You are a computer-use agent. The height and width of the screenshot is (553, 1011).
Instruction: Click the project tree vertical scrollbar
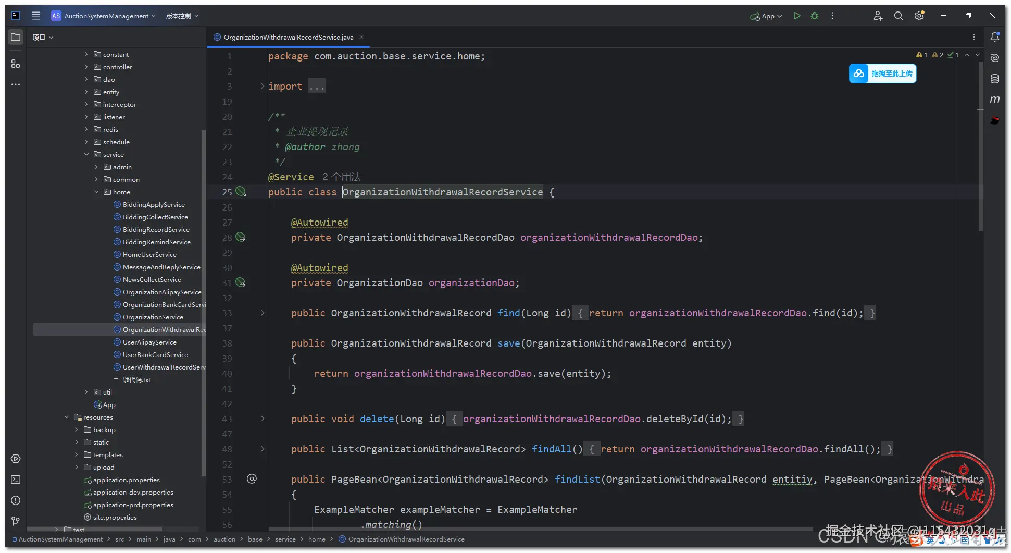(203, 302)
